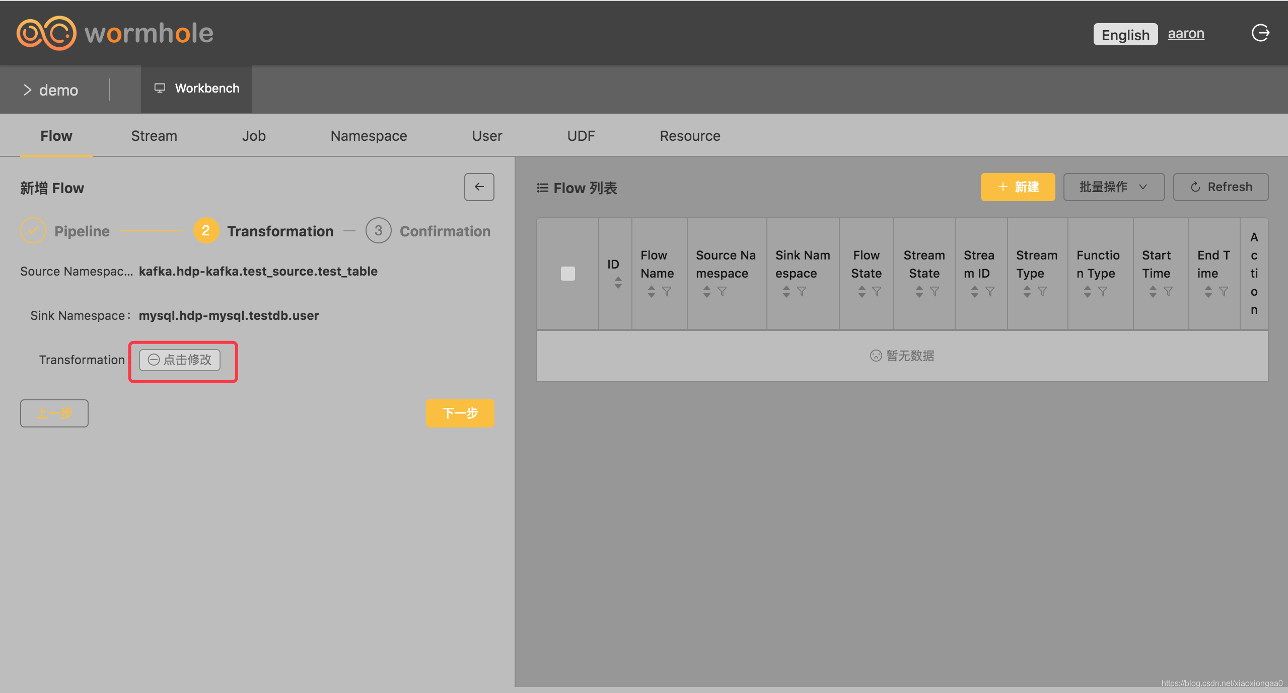Click the sort arrows under Start Time column
This screenshot has height=693, width=1288.
[1153, 291]
